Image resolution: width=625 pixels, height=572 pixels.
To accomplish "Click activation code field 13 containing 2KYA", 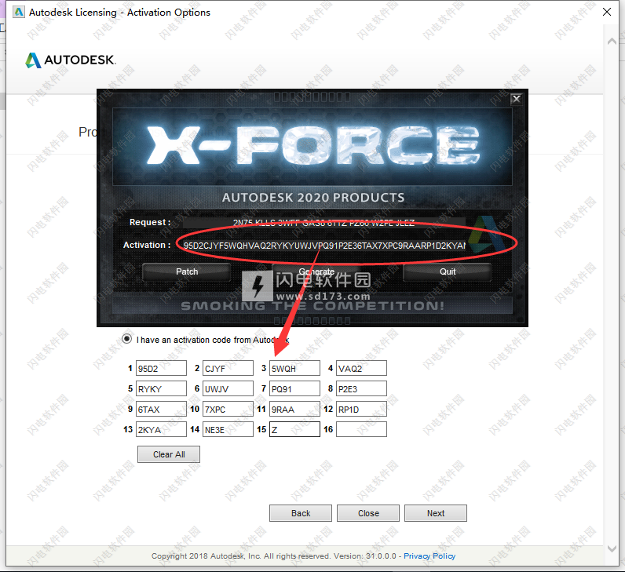I will coord(161,429).
